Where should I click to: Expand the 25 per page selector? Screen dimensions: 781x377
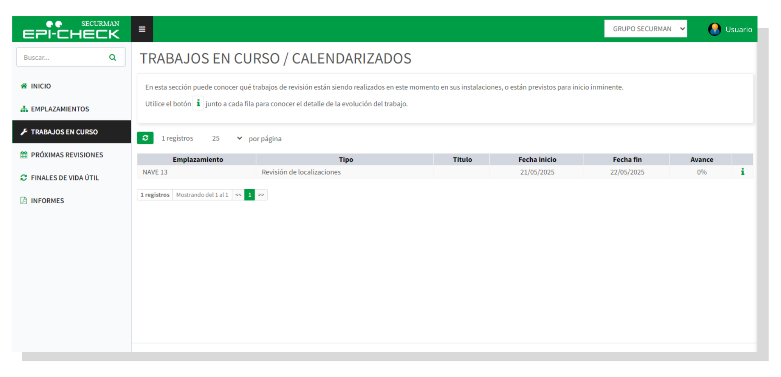226,138
